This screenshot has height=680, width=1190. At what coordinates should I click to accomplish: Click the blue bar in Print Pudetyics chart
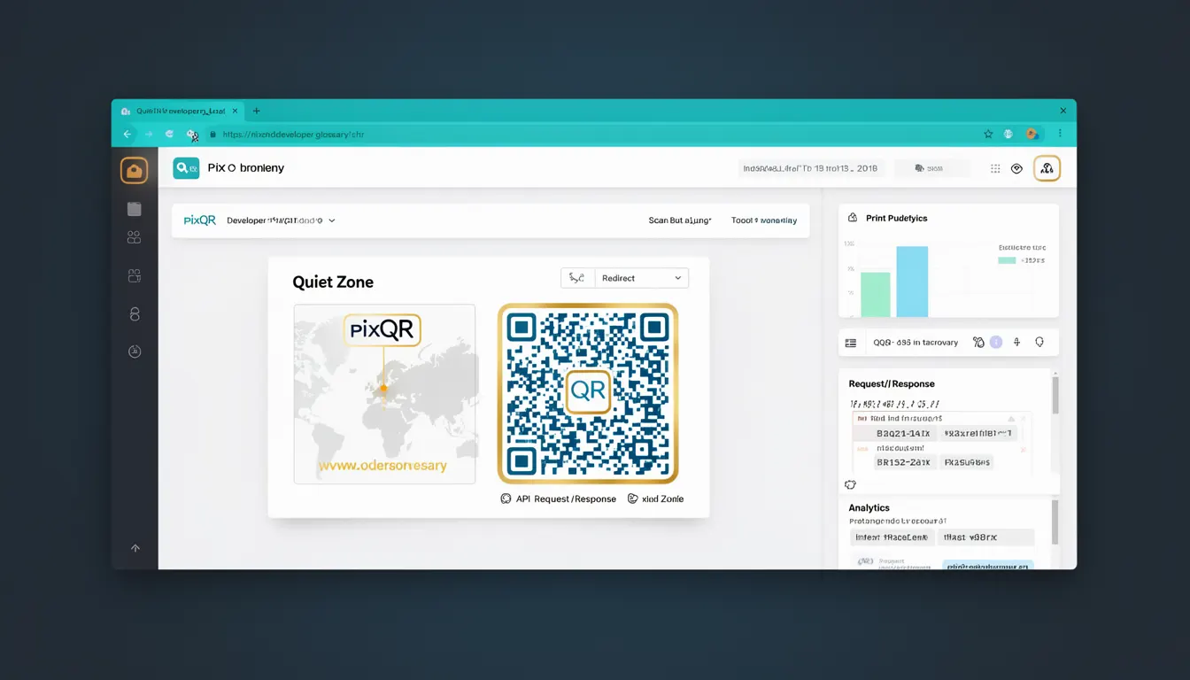pos(912,282)
